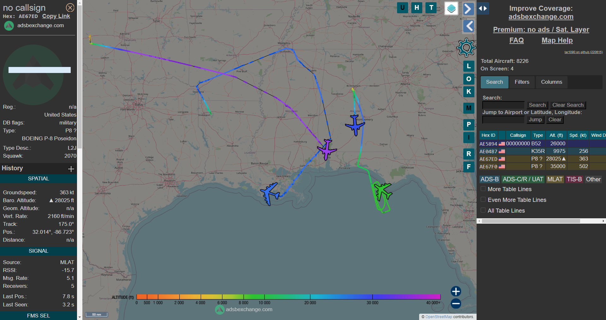606x320 pixels.
Task: Sort table by Type column
Action: point(538,135)
